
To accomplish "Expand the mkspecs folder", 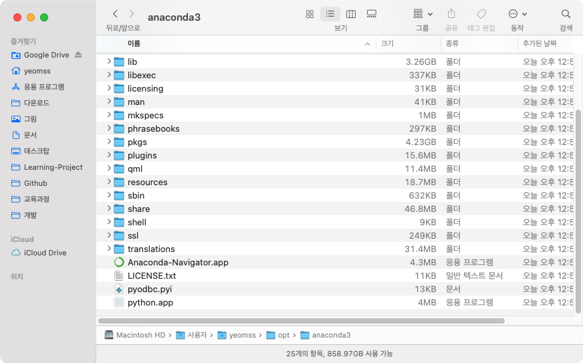I will click(109, 115).
